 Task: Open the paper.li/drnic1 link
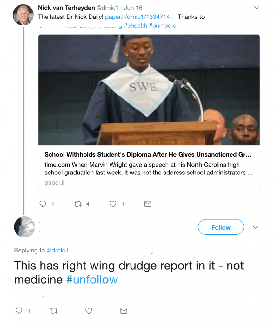140,17
